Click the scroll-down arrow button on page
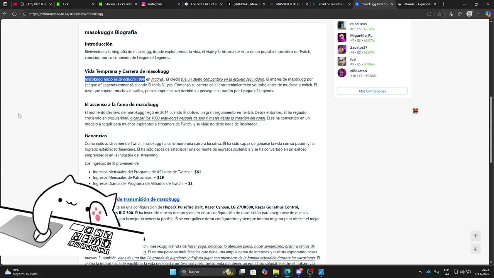The width and height of the screenshot is (494, 278). tap(475, 249)
